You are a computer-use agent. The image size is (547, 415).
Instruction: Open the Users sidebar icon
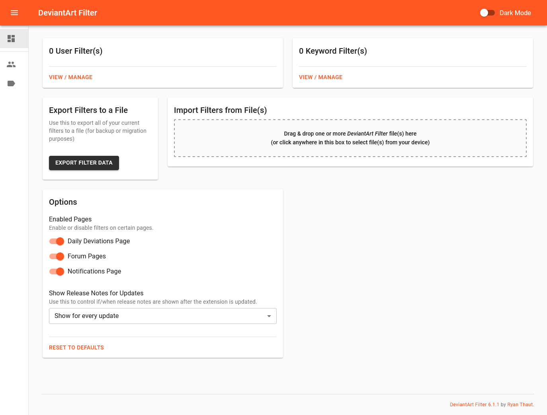(11, 64)
